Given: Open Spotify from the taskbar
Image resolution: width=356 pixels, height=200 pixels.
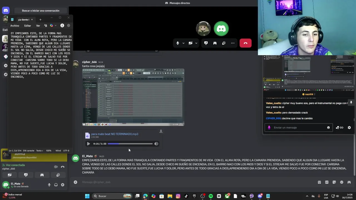Looking at the screenshot, I should (x=211, y=196).
